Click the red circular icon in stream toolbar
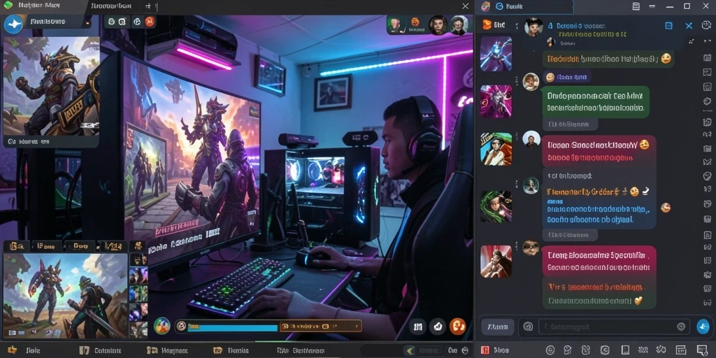The image size is (716, 358). (x=150, y=21)
